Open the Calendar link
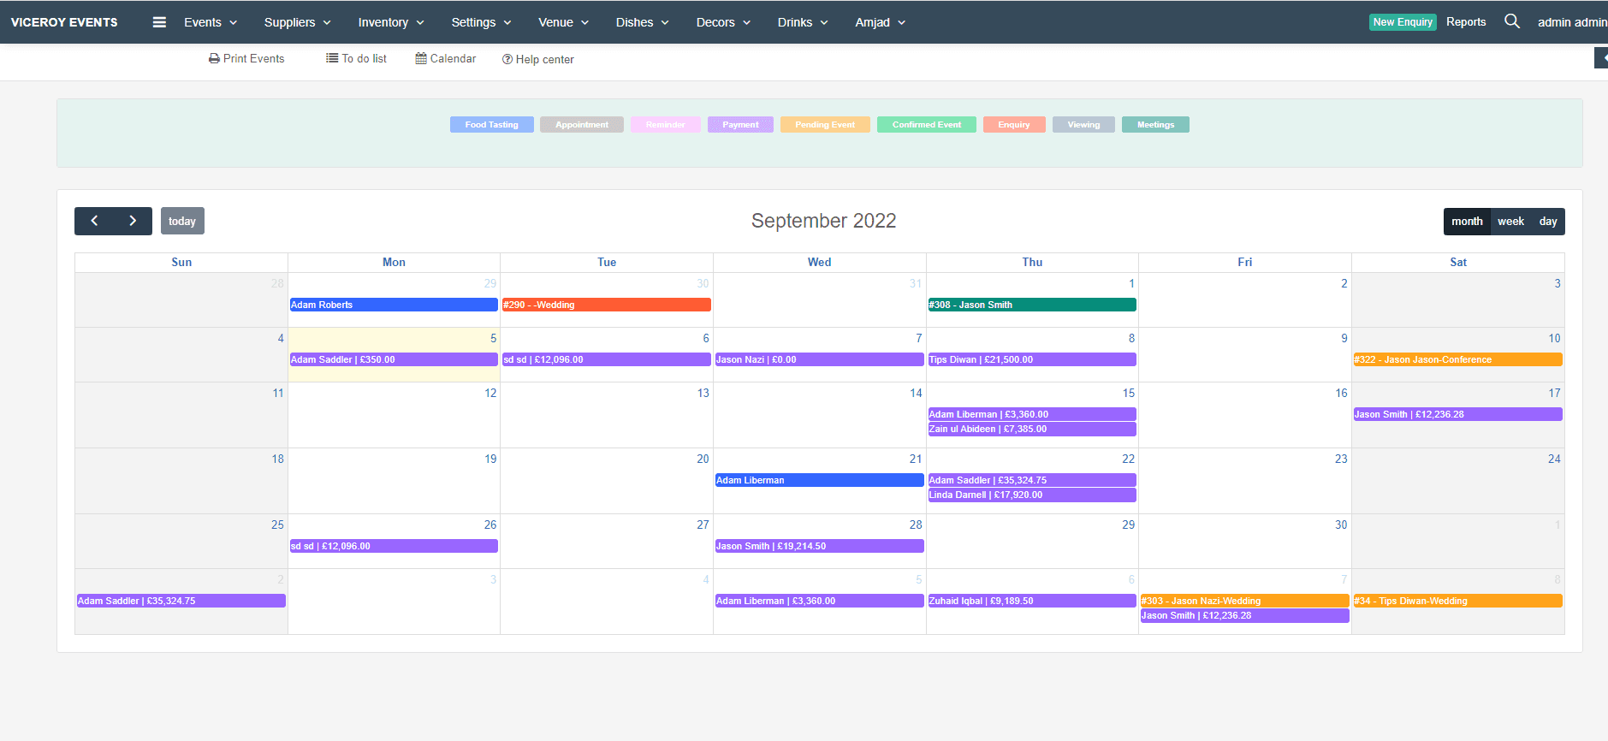The width and height of the screenshot is (1608, 741). [x=446, y=58]
